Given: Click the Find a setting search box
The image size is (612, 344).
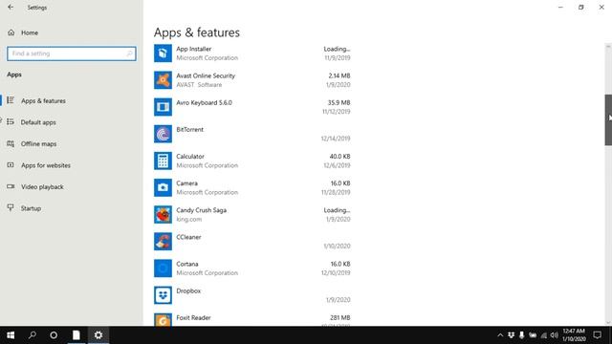Looking at the screenshot, I should pyautogui.click(x=72, y=54).
